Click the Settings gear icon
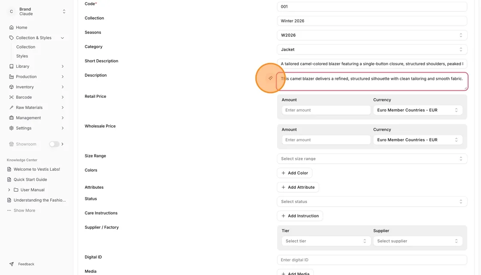The height and width of the screenshot is (275, 481). pyautogui.click(x=11, y=128)
